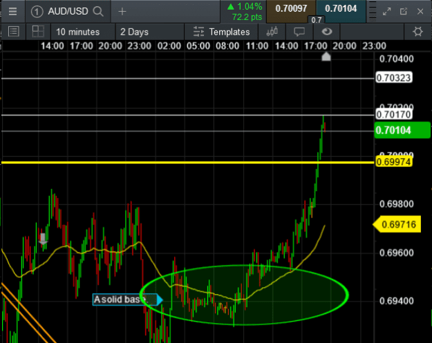Image resolution: width=432 pixels, height=343 pixels.
Task: Close the AUD/USD chart panel
Action: 420,11
